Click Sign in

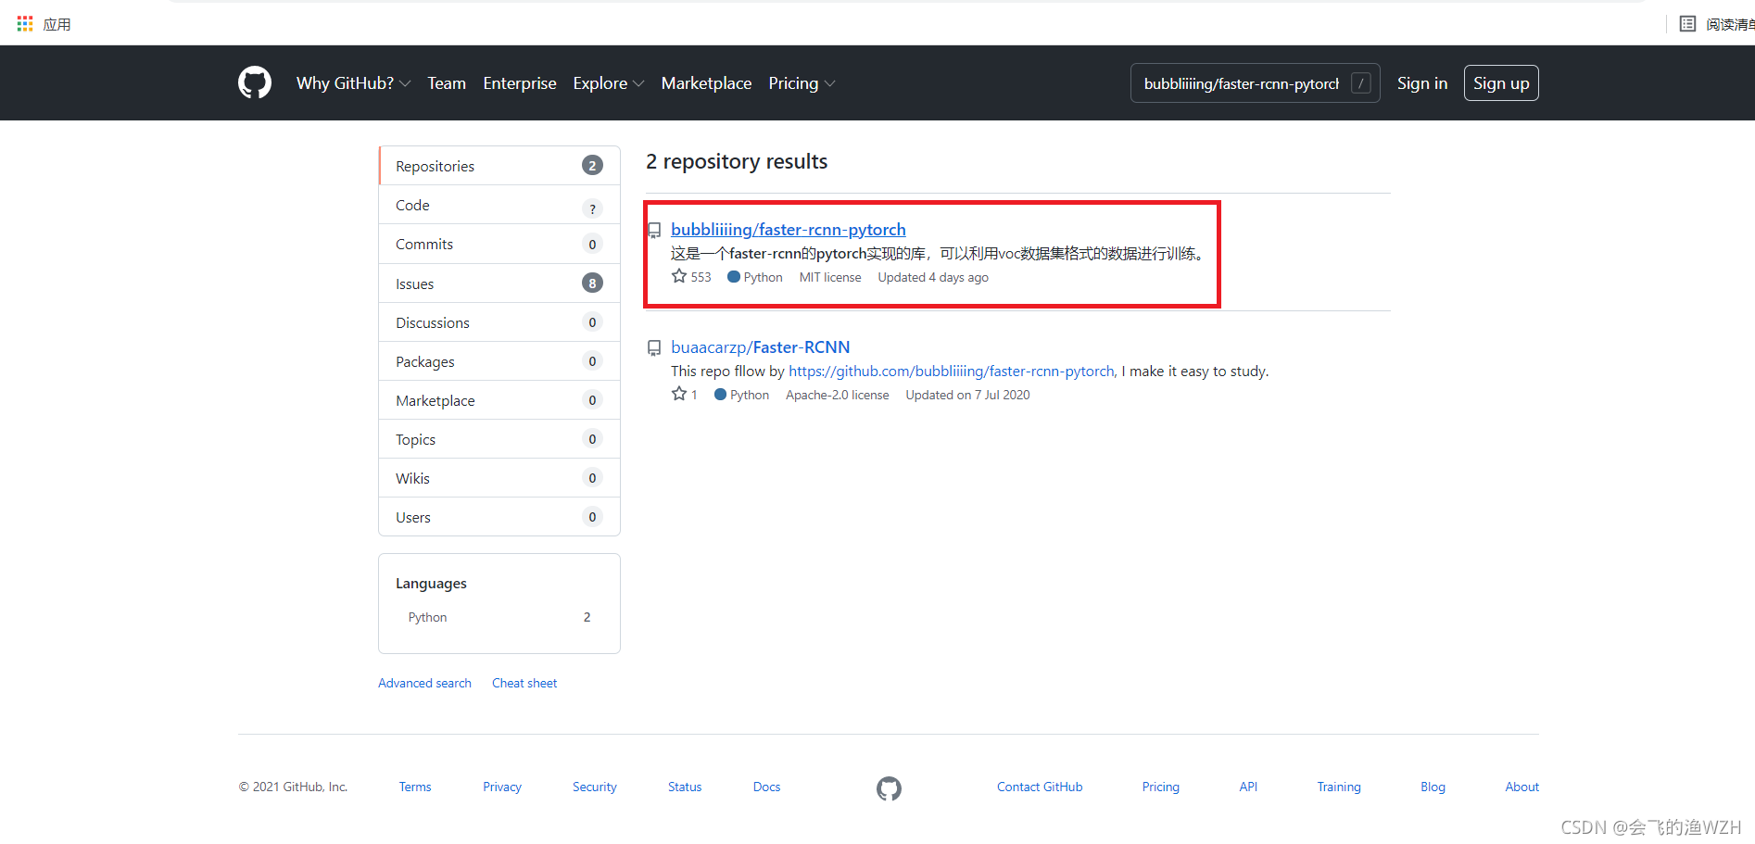(x=1422, y=83)
